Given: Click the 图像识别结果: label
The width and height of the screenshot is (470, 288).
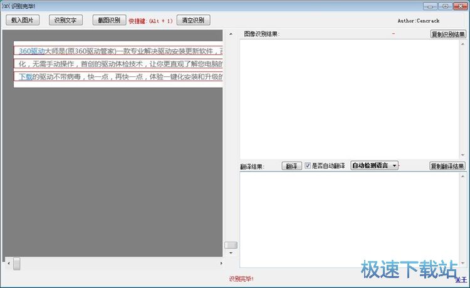Looking at the screenshot, I should [261, 34].
